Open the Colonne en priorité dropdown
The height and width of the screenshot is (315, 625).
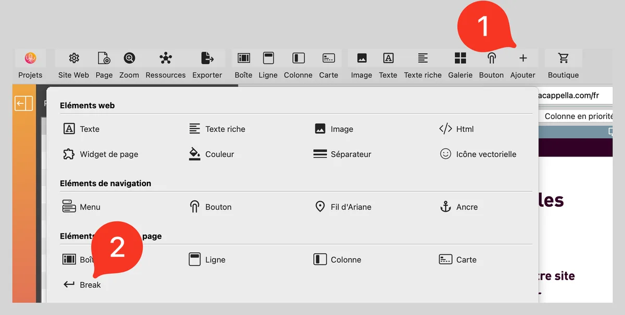(x=578, y=116)
